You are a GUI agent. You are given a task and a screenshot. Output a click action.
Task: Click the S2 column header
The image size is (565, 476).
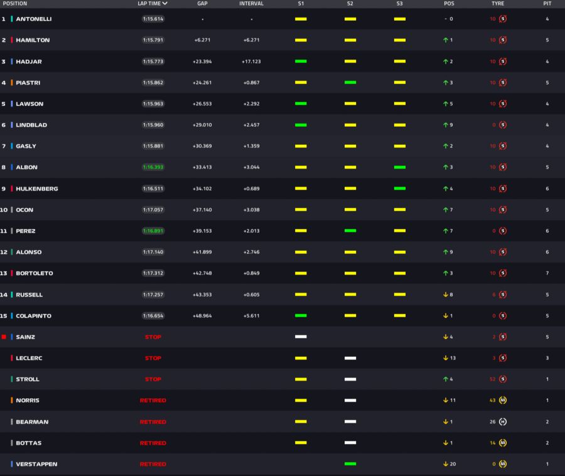coord(350,4)
